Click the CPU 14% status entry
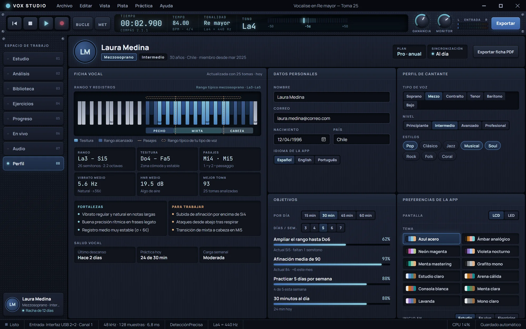 [x=461, y=325]
